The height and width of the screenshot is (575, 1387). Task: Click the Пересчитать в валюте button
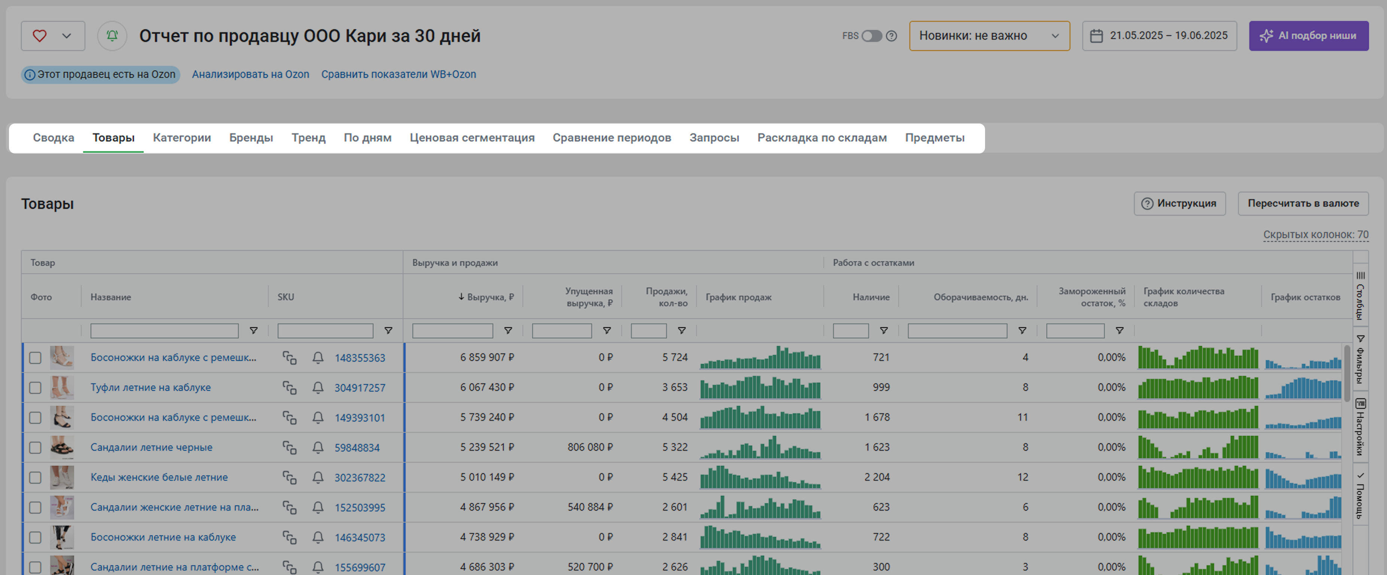click(1303, 204)
